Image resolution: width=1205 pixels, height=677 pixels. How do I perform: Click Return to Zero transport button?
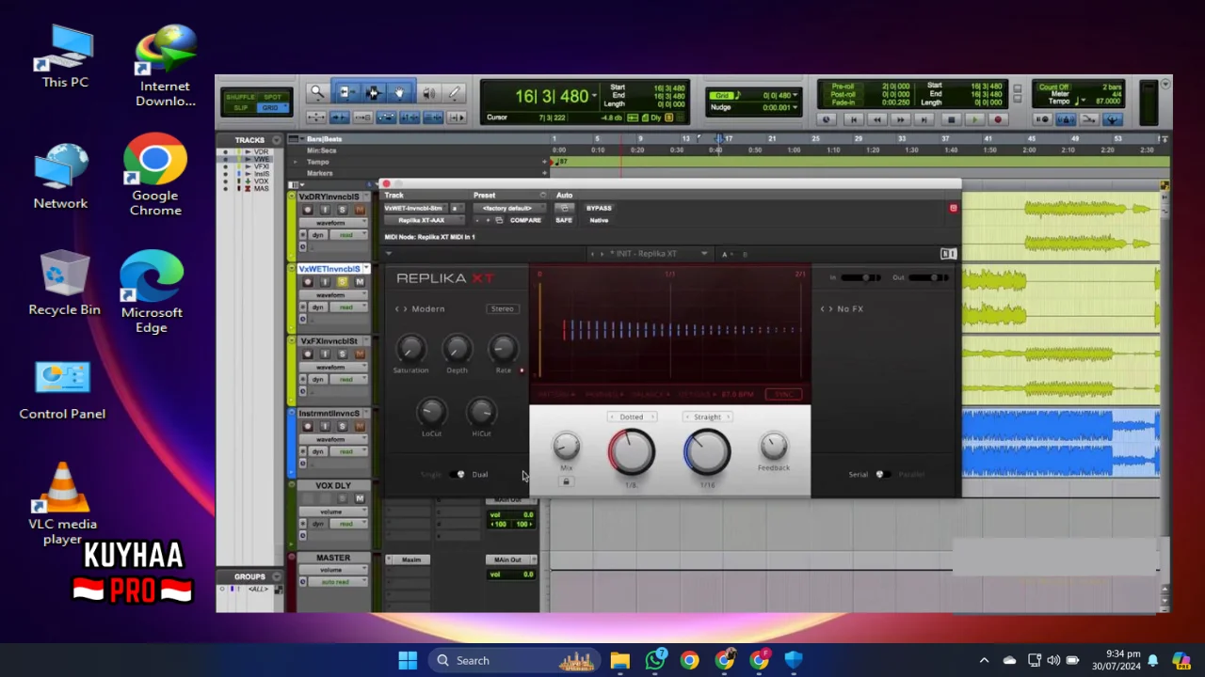coord(854,119)
